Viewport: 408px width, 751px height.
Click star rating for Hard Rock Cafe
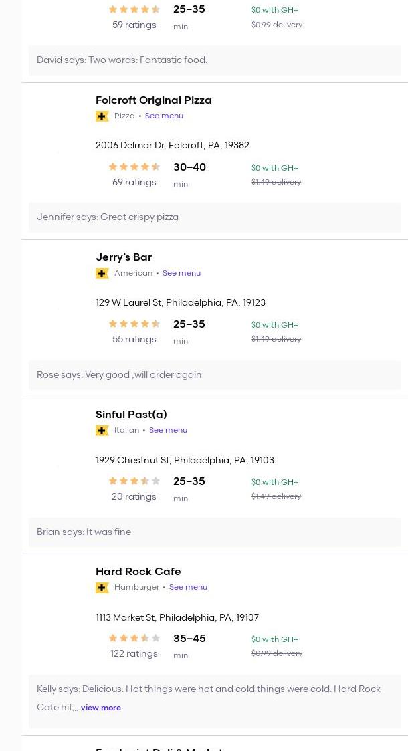[134, 639]
